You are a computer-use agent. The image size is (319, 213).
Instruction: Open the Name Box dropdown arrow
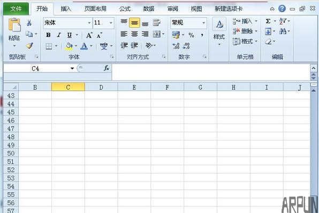coord(72,68)
